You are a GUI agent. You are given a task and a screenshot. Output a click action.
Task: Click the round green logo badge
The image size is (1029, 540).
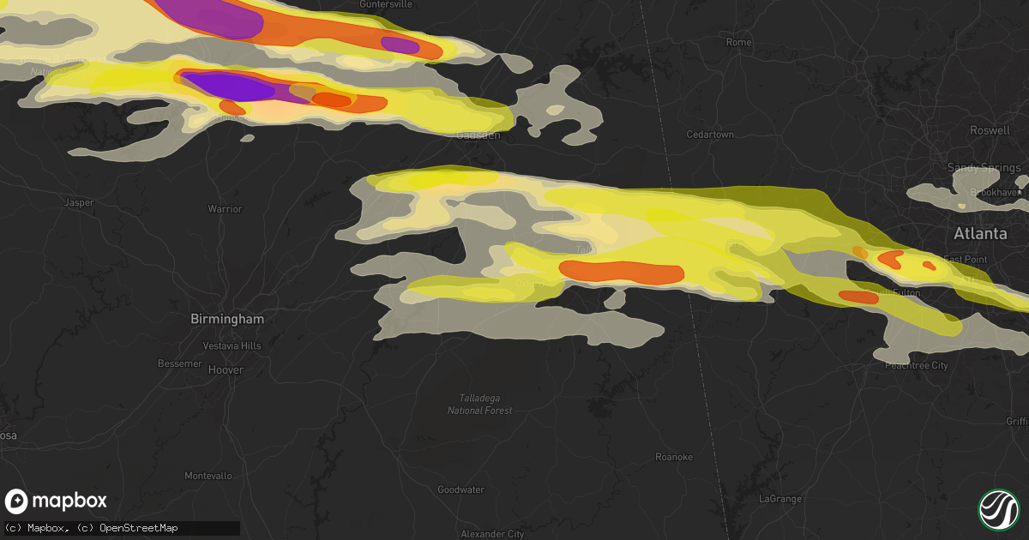(x=997, y=508)
